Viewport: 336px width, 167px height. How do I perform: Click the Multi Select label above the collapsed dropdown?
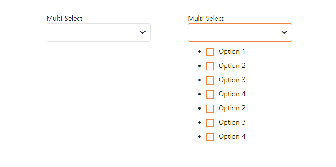tap(64, 19)
